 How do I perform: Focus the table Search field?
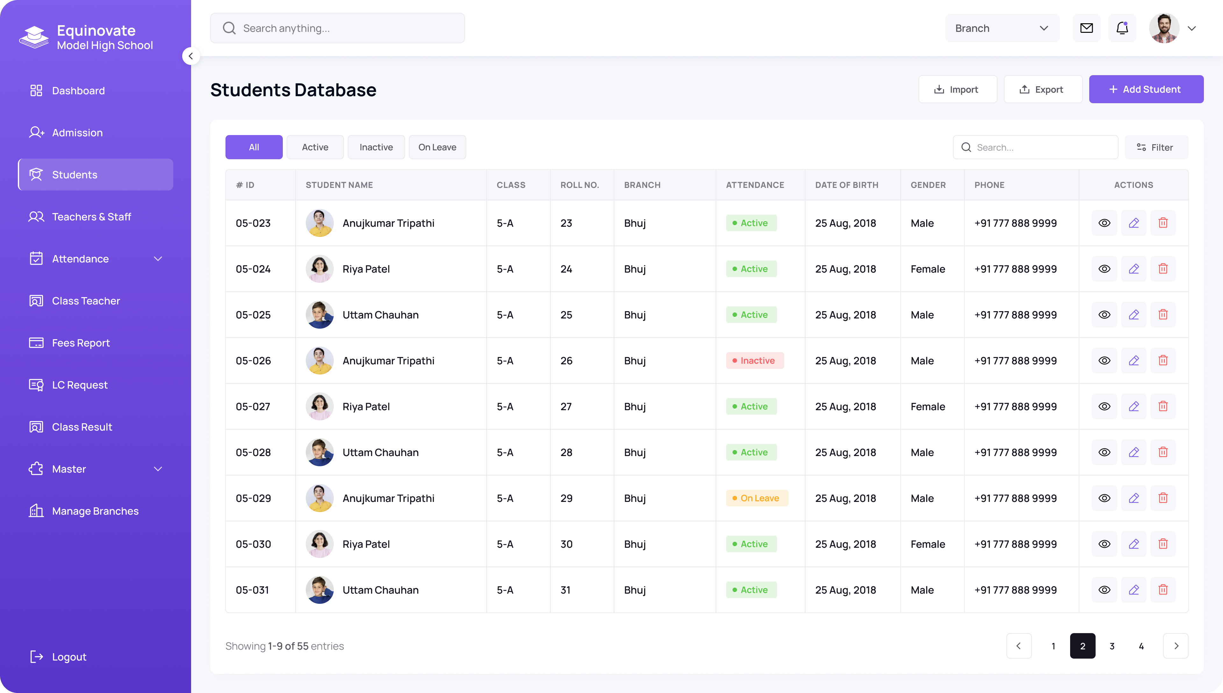1035,147
